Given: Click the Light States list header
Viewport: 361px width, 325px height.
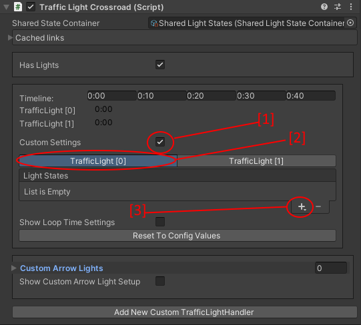Looking at the screenshot, I should 177,176.
